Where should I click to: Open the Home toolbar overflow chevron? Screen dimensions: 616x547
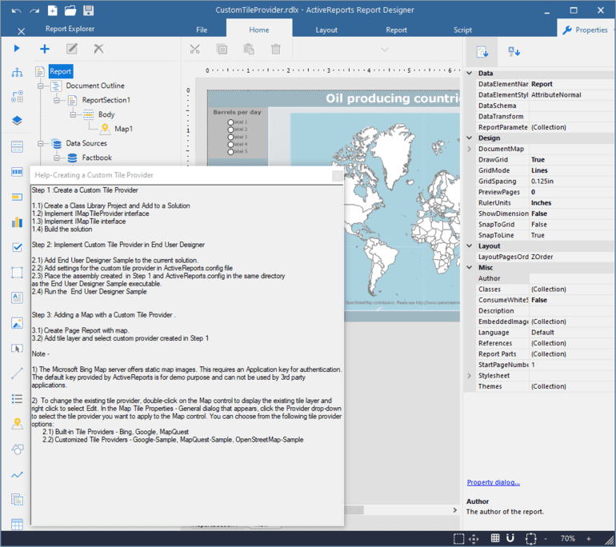coord(385,50)
